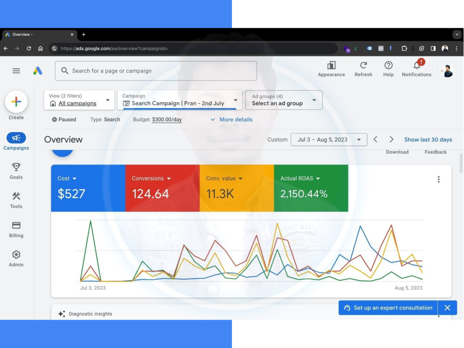Viewport: 464px width, 348px height.
Task: Reload the browser page
Action: coord(29,48)
